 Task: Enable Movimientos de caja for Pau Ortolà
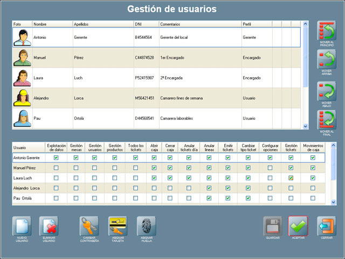click(x=313, y=199)
